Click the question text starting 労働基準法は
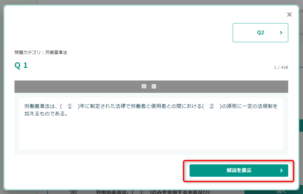 click(x=151, y=110)
